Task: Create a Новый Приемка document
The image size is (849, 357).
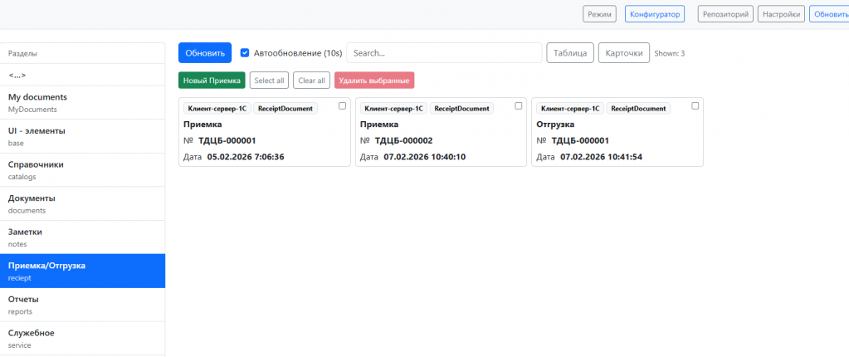Action: click(x=212, y=81)
